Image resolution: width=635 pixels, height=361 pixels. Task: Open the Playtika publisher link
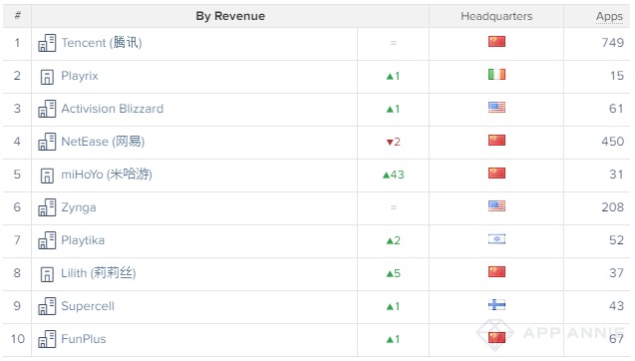(x=83, y=240)
